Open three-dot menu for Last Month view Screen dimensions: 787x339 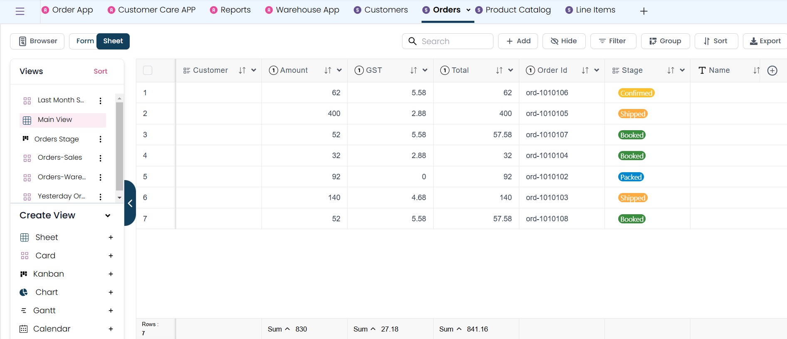pos(100,101)
